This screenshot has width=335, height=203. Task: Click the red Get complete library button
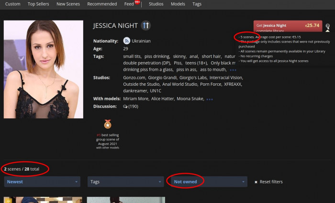287,27
